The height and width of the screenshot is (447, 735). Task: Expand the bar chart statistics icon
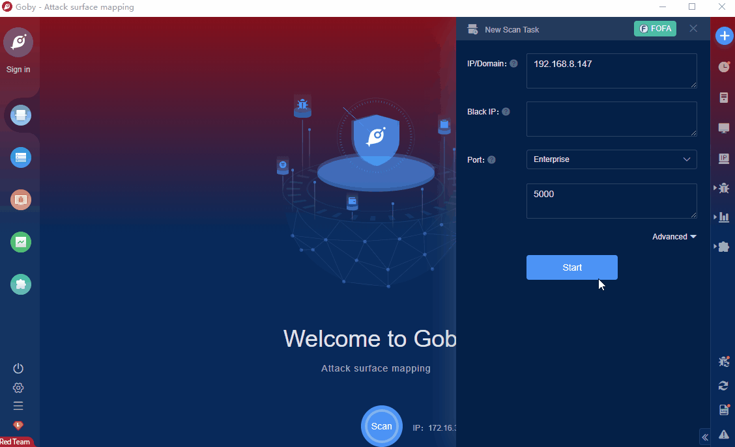723,217
